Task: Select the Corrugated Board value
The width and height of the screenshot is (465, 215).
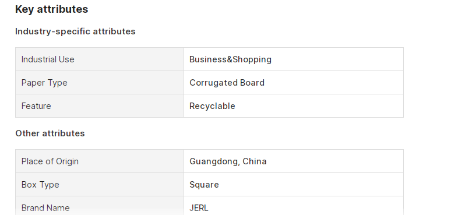Action: coord(227,83)
